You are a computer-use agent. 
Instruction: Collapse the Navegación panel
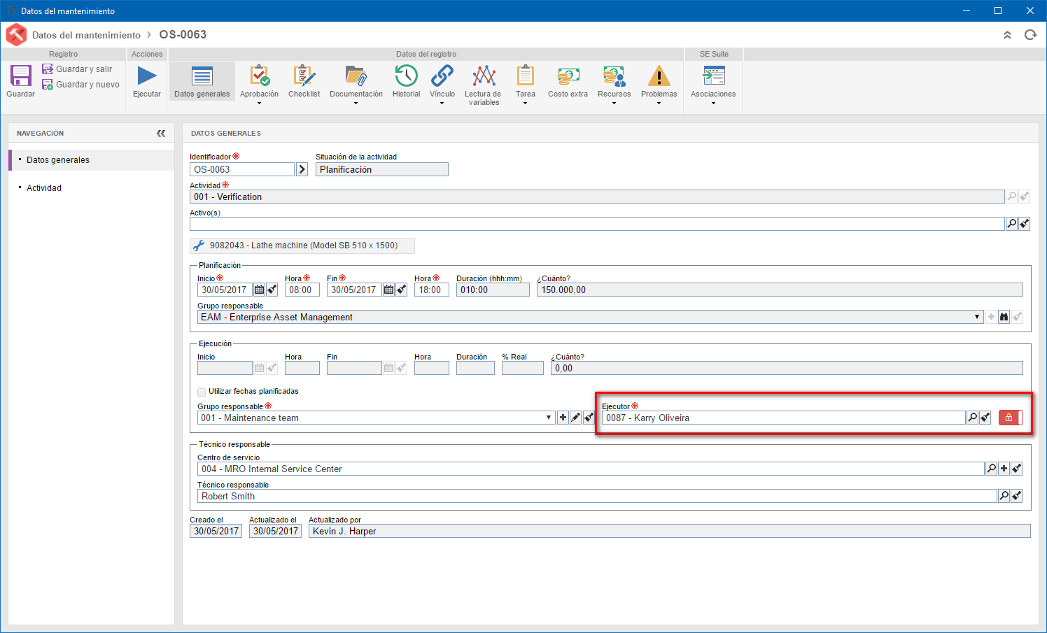coord(161,133)
